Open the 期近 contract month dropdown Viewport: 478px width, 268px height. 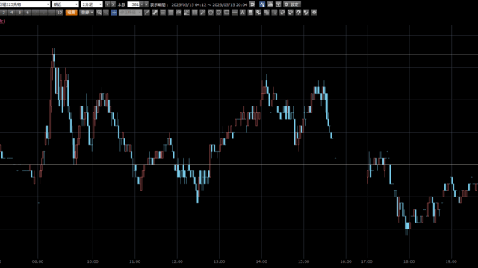pyautogui.click(x=66, y=4)
